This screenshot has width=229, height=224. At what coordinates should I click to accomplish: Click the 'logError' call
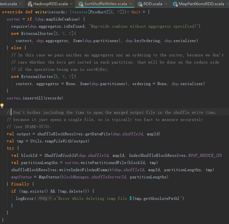[x=25, y=199]
